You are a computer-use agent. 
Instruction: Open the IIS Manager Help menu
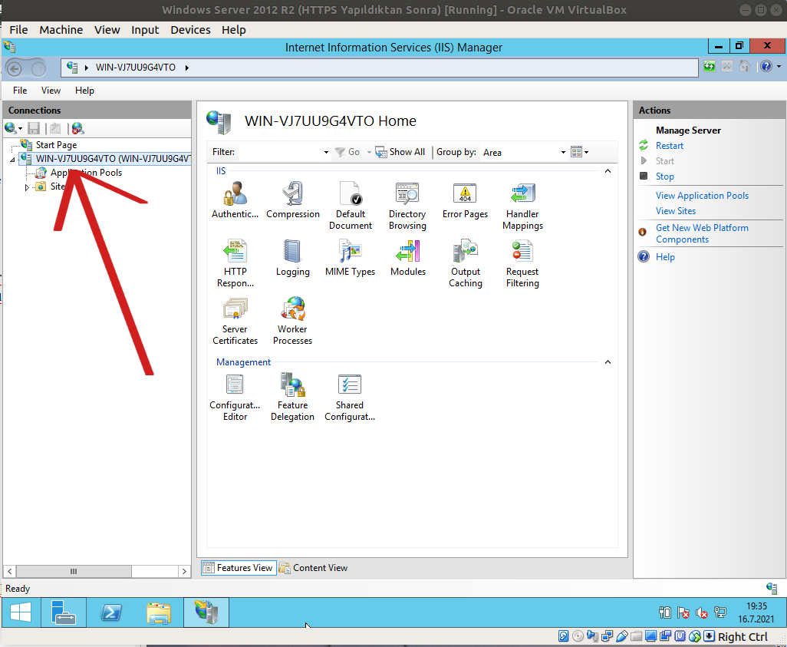pyautogui.click(x=84, y=91)
